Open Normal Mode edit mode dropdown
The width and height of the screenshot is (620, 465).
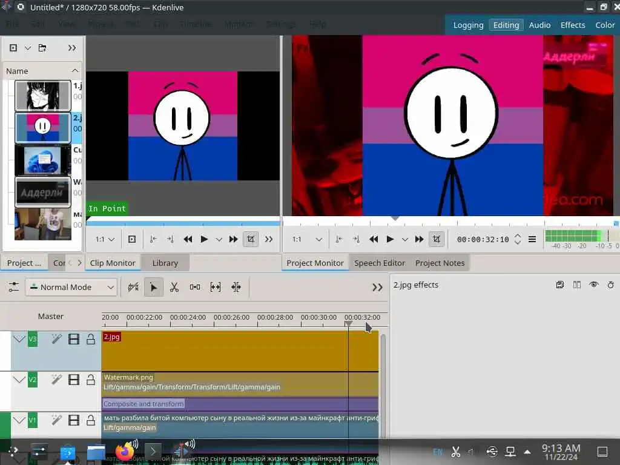click(x=71, y=287)
